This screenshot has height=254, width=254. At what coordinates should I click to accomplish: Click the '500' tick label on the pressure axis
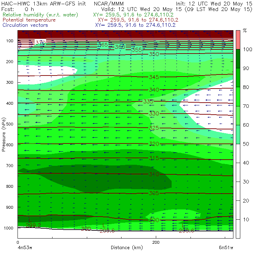(10, 124)
